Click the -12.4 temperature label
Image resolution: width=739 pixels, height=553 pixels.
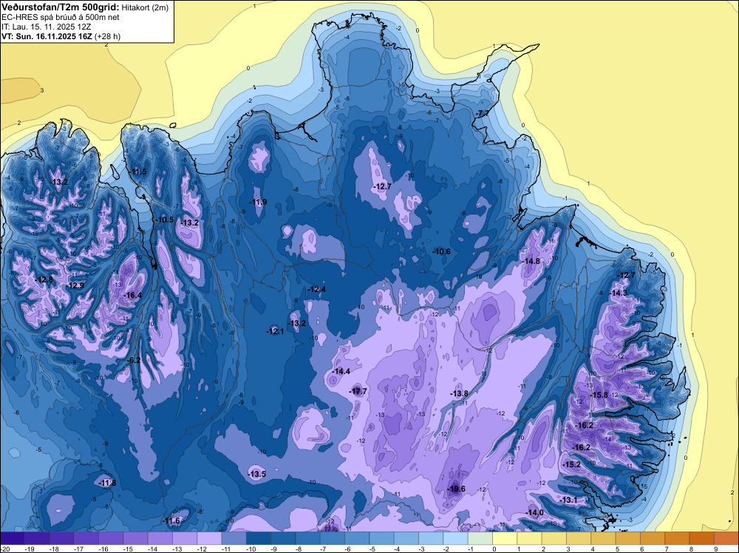317,289
